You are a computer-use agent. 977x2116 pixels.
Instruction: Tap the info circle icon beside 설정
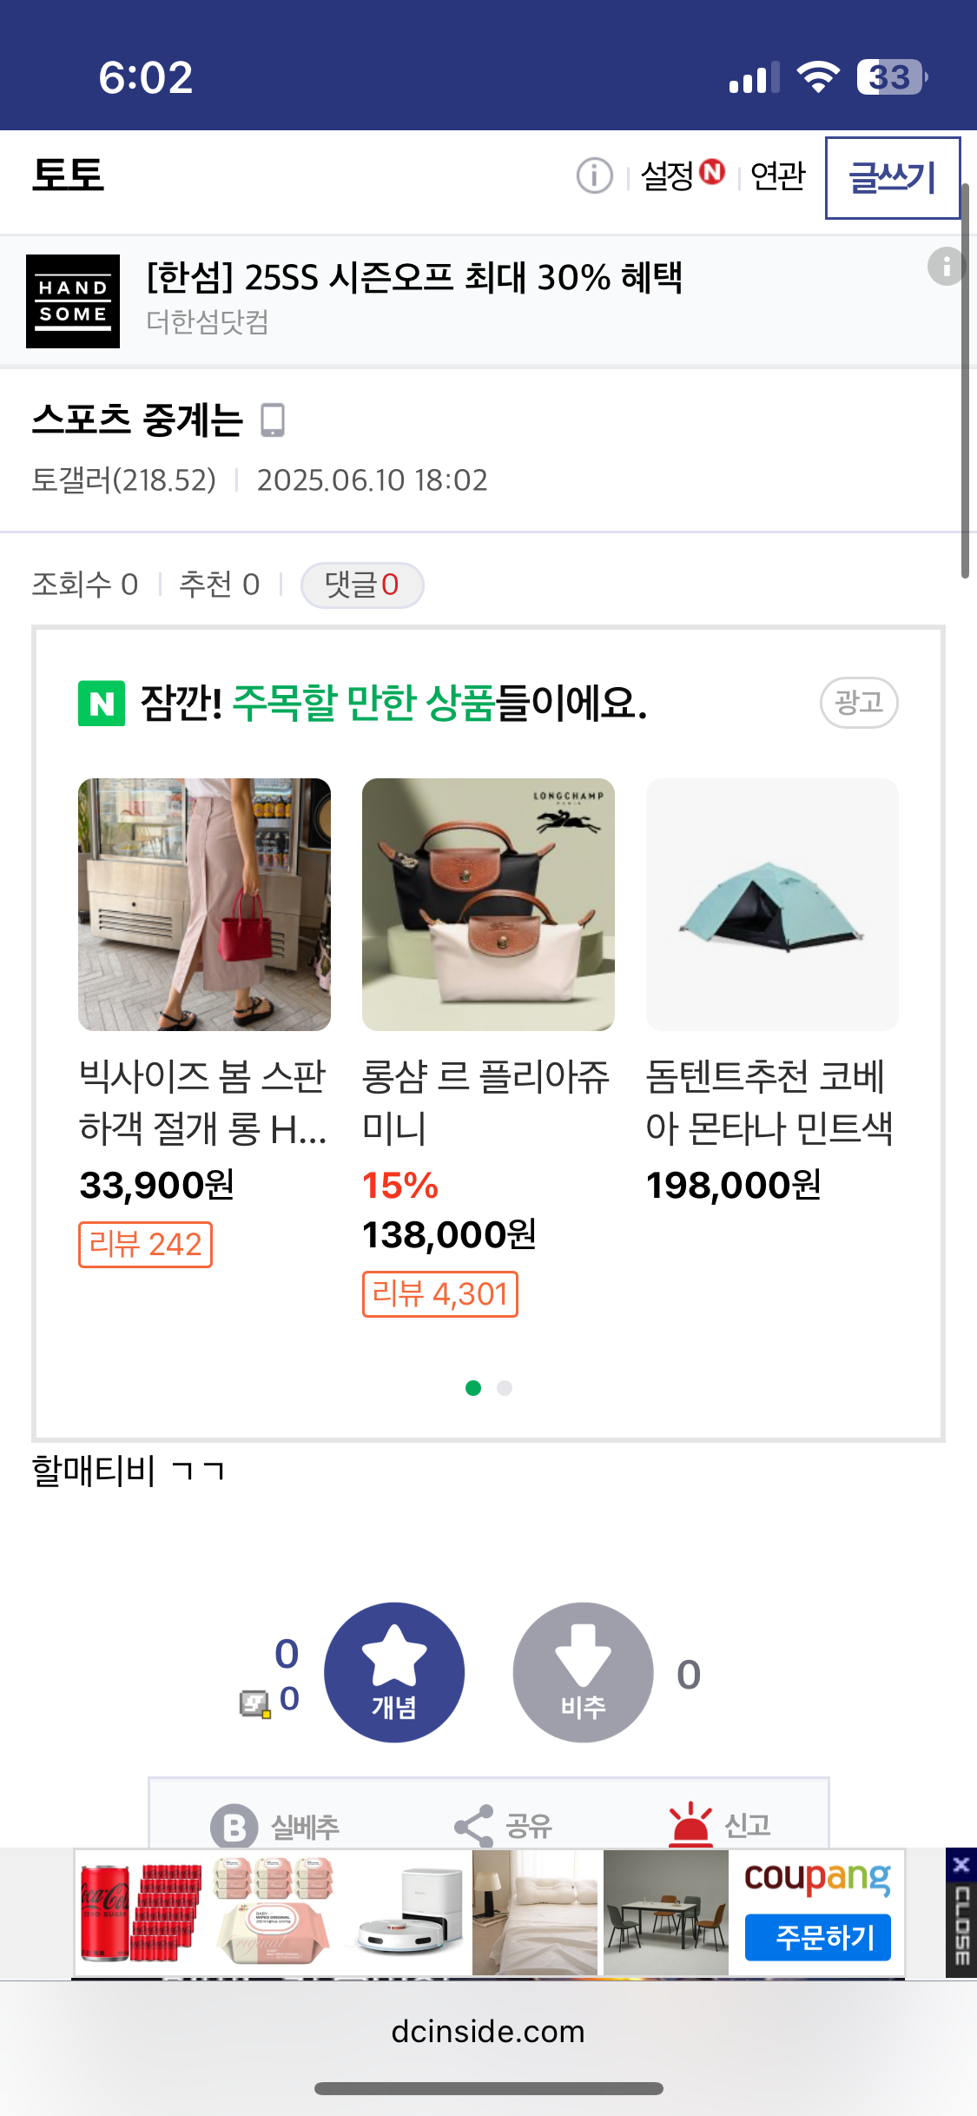point(595,176)
